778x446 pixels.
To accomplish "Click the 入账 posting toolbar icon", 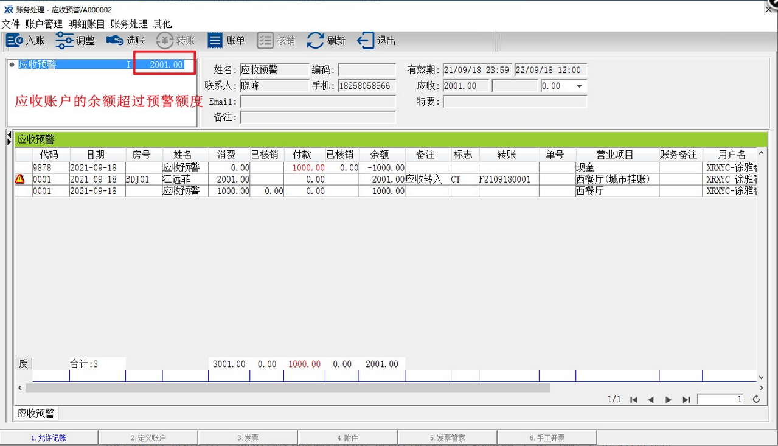I will [x=25, y=41].
